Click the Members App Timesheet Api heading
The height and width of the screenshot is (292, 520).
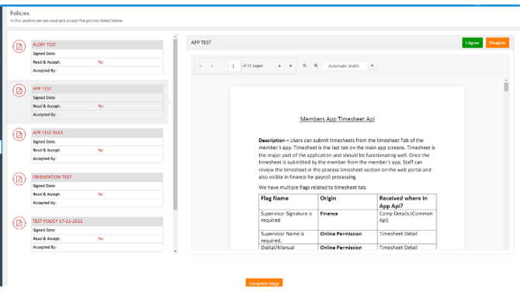pos(338,119)
